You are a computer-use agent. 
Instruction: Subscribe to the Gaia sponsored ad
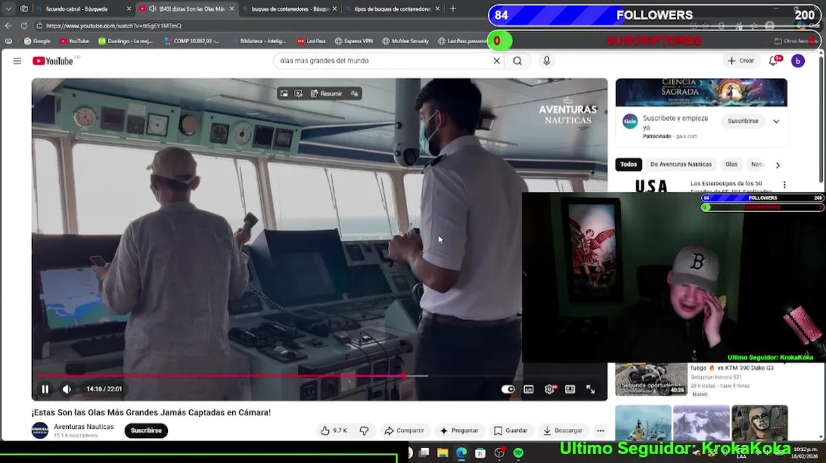(743, 121)
